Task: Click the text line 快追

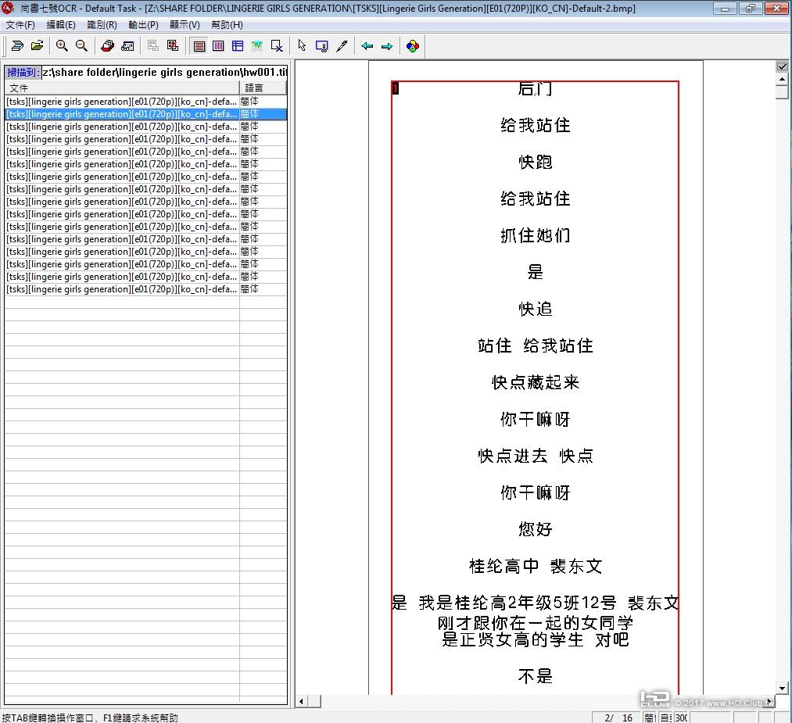Action: pos(535,309)
